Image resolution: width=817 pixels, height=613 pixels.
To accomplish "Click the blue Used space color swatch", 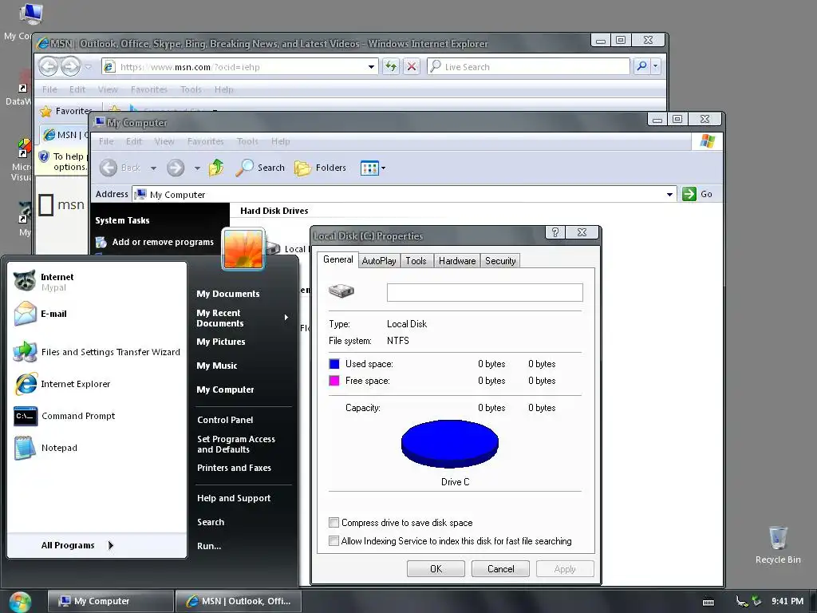I will 334,364.
